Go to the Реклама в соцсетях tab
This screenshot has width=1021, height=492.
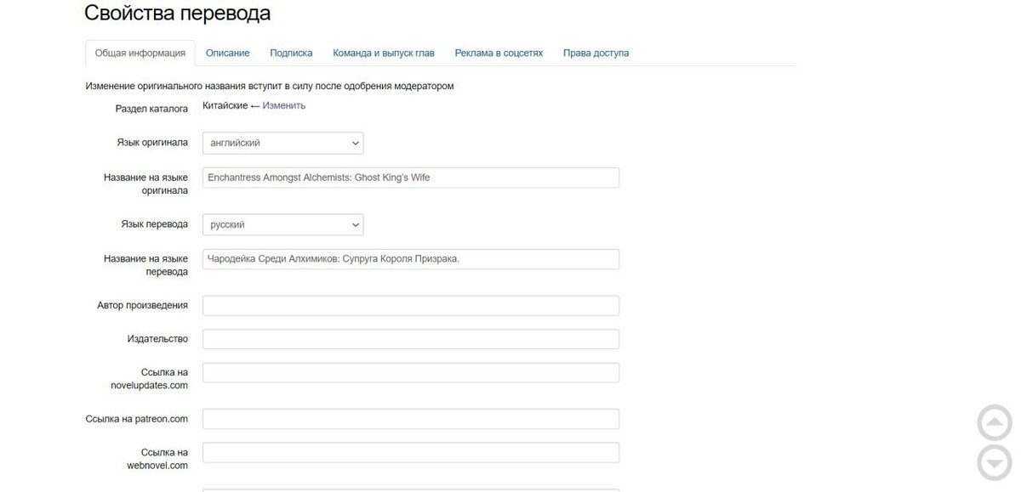click(x=499, y=53)
